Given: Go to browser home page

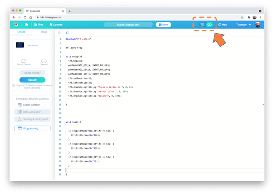Looking at the screenshot, I should (31, 17).
